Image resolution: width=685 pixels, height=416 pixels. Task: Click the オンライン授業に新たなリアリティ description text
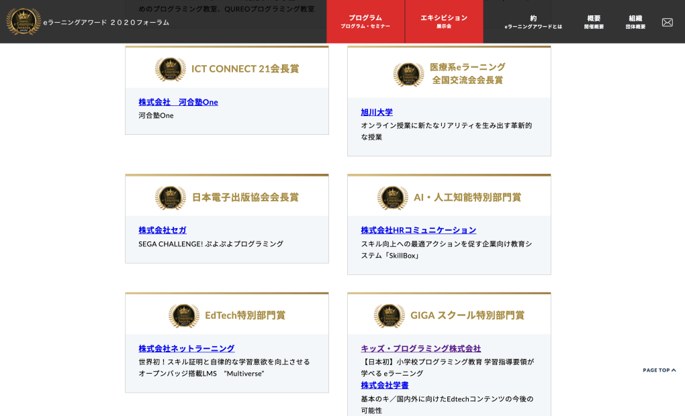447,132
